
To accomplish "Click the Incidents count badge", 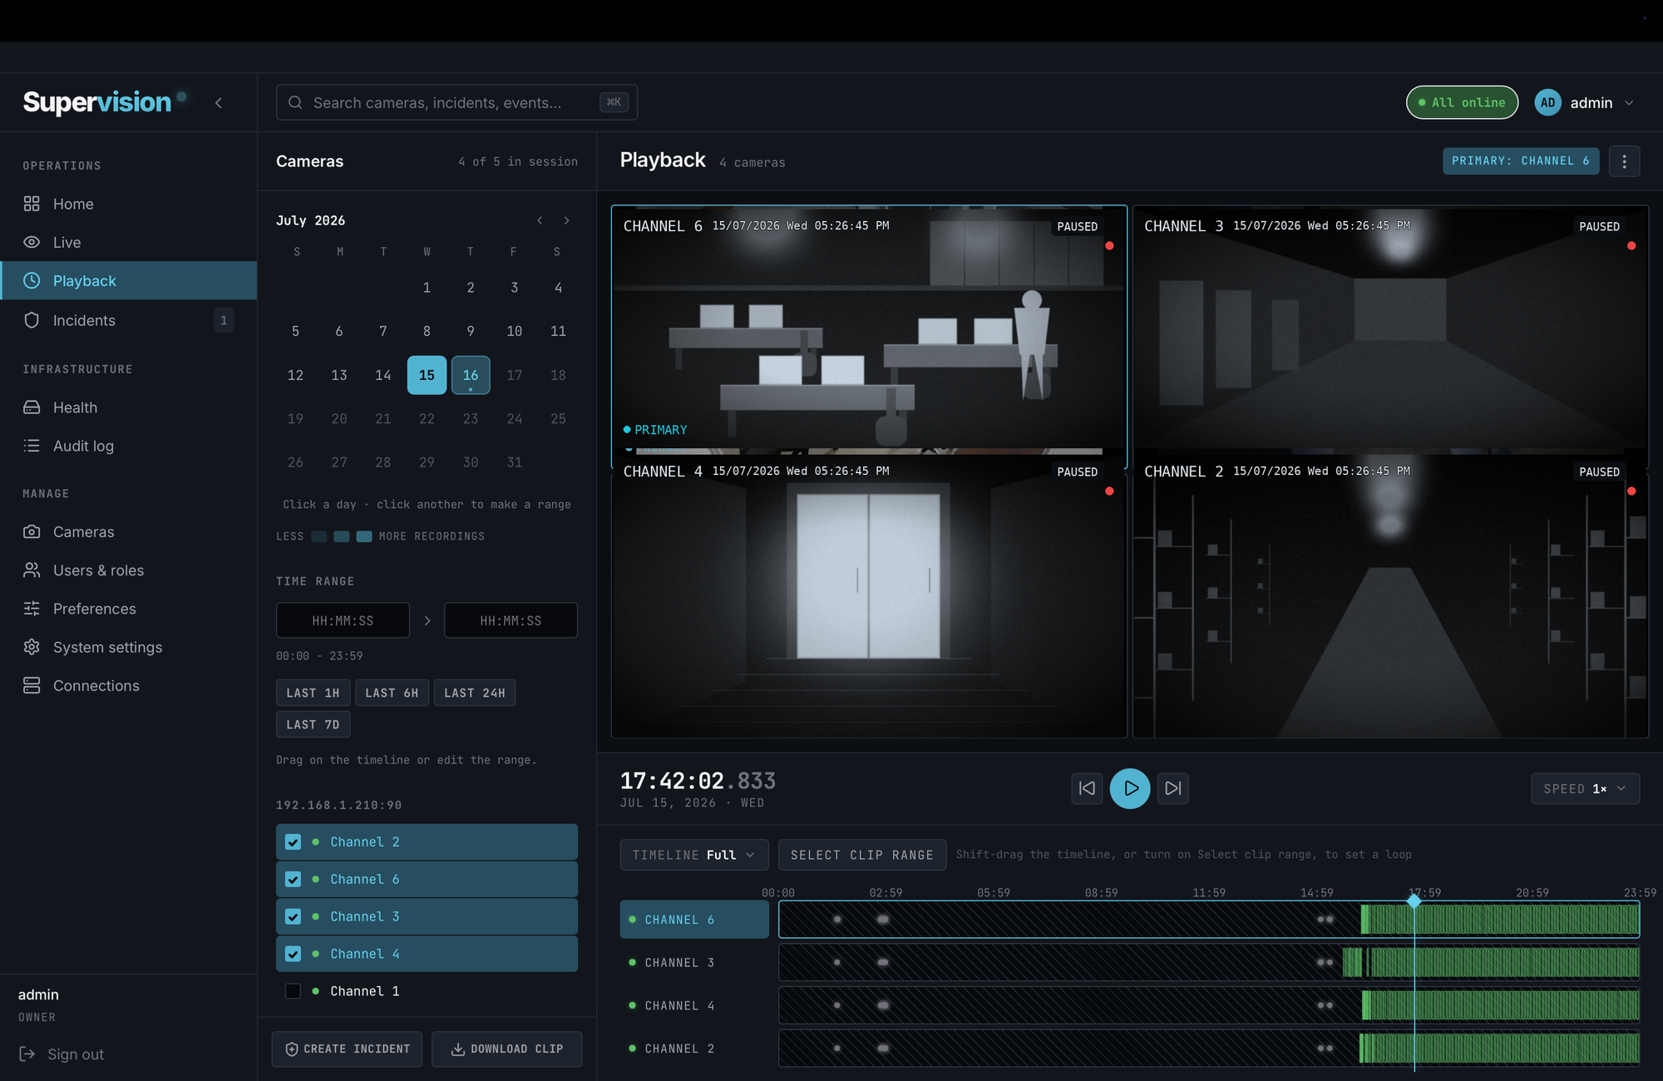I will click(x=224, y=320).
